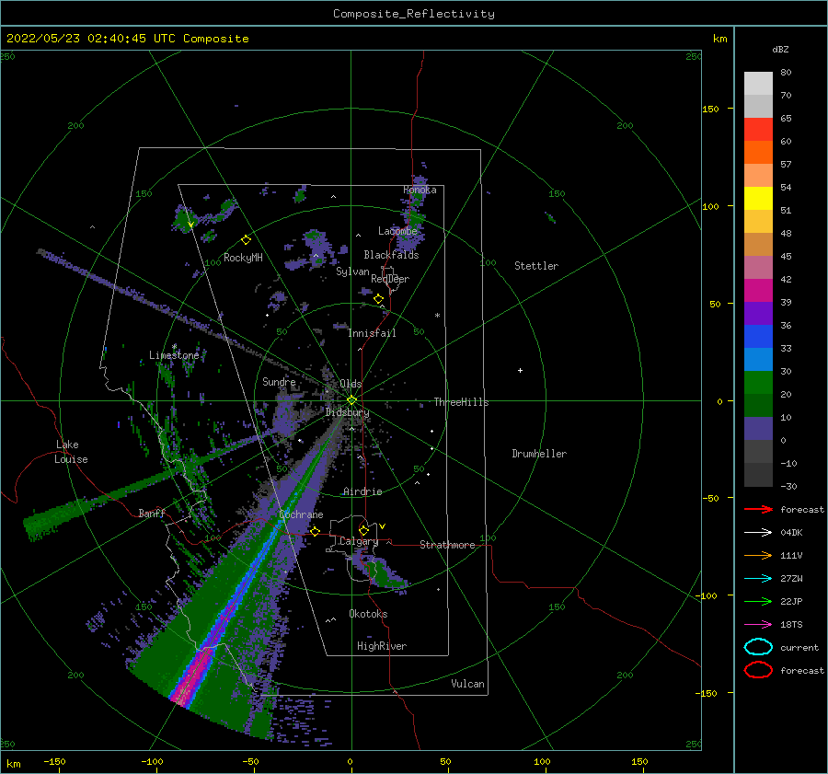Click the Banff label
This screenshot has height=774, width=828.
(x=152, y=513)
